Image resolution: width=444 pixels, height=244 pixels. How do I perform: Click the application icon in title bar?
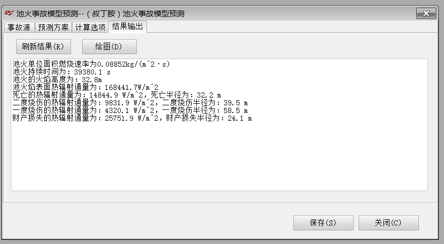point(9,13)
